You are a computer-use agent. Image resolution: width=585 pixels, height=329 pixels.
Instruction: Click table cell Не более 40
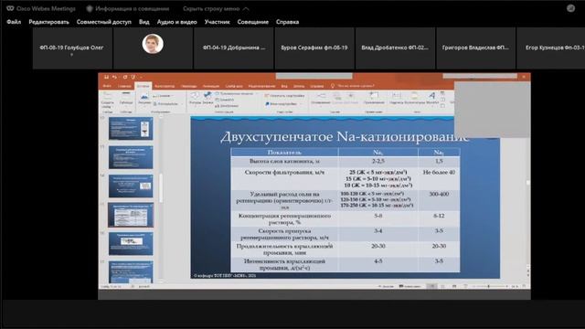point(439,179)
